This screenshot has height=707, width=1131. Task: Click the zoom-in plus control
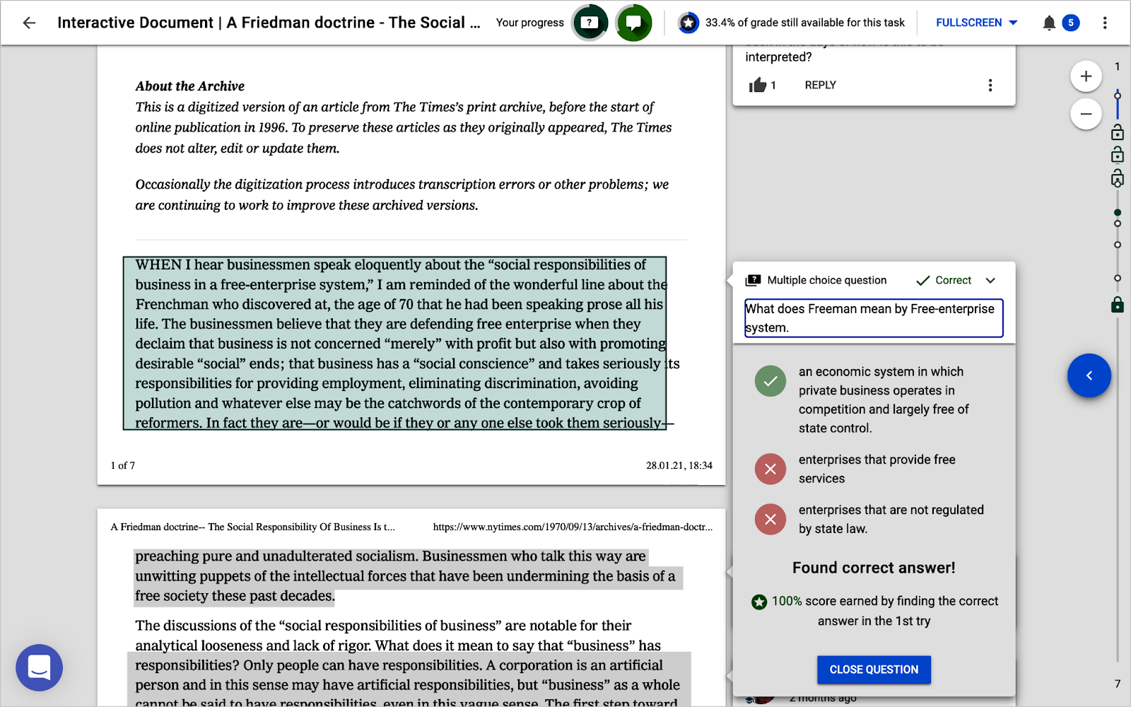tap(1086, 76)
